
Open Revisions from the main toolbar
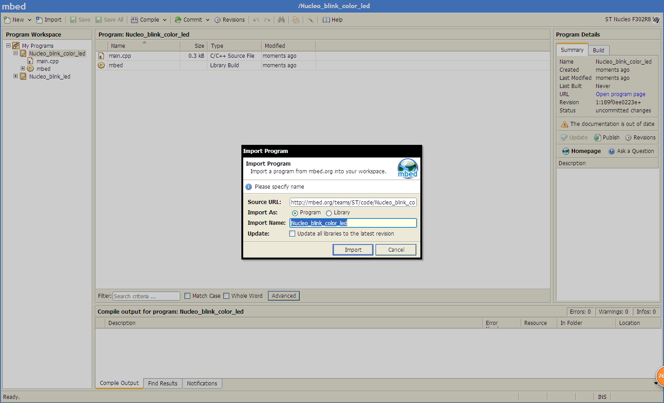pyautogui.click(x=229, y=20)
